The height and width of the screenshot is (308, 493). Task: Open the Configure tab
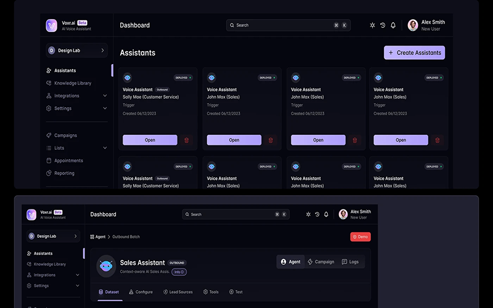141,292
